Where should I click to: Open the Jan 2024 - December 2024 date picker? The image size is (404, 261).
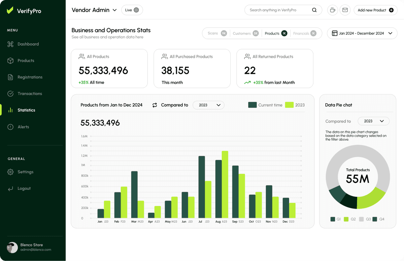pos(362,33)
